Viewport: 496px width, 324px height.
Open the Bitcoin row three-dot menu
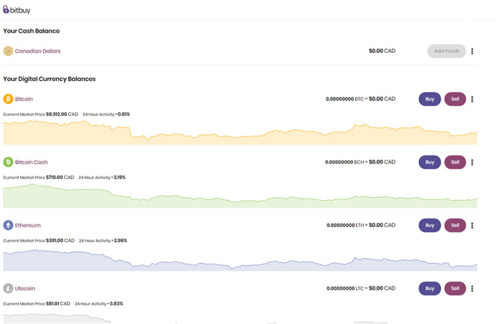pyautogui.click(x=472, y=99)
